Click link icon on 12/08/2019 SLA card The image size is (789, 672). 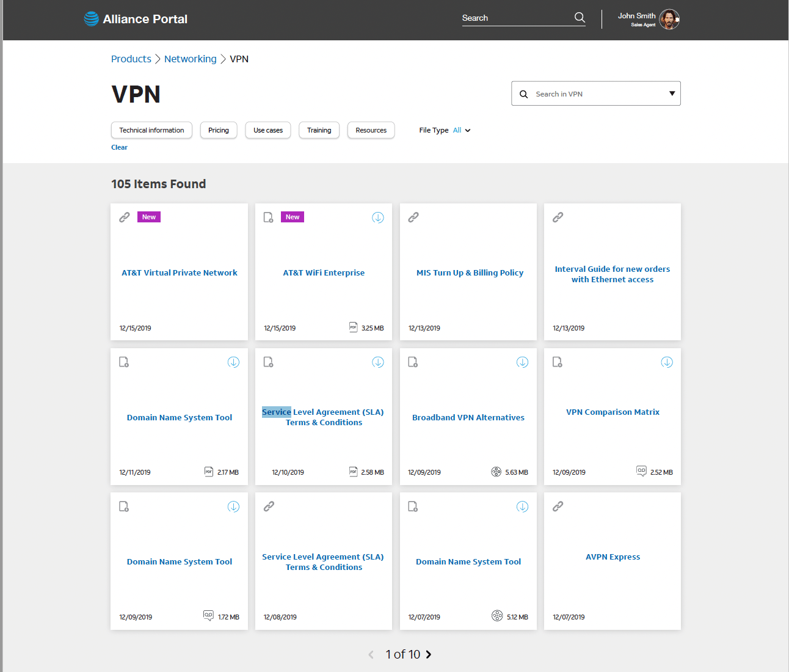coord(269,506)
